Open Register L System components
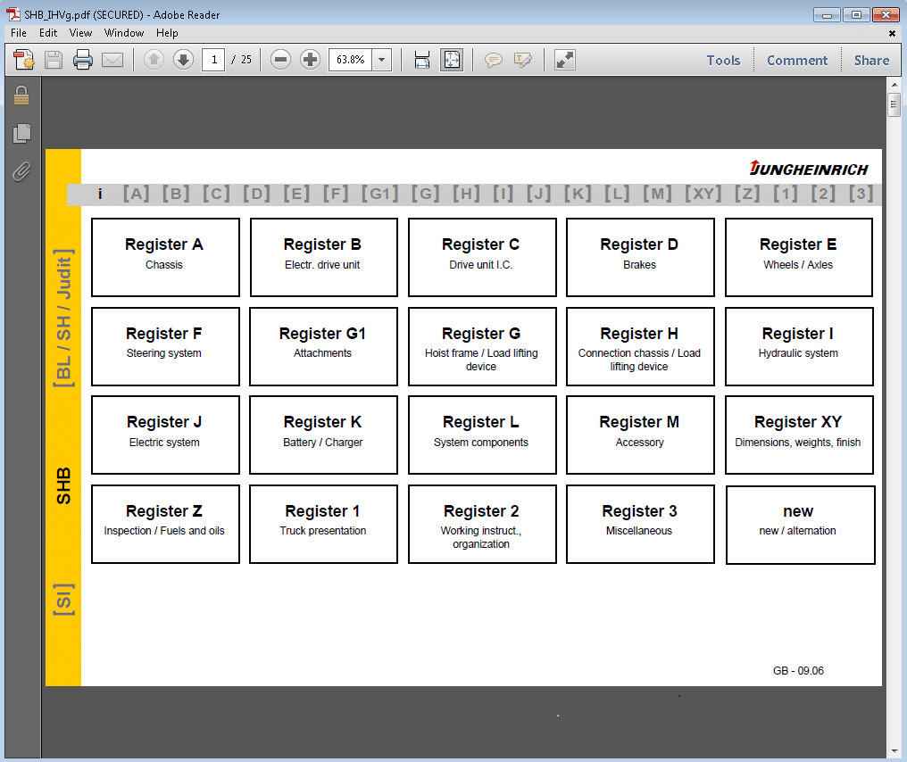 (482, 435)
